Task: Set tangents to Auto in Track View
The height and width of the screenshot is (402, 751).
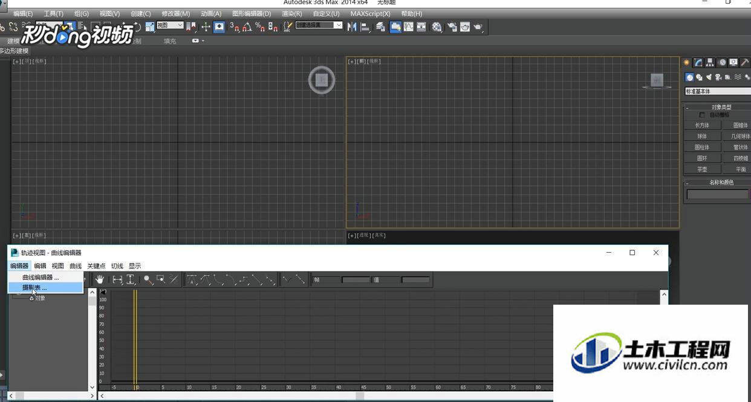Action: coord(192,279)
